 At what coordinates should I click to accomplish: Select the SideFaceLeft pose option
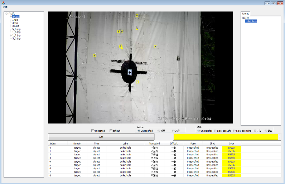point(216,131)
